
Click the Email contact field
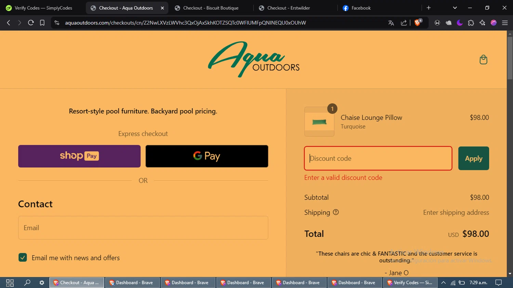pos(143,228)
